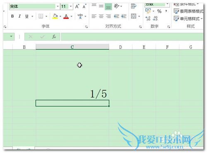207x153 pixels.
Task: Apply the fill color bucket
Action: click(55, 16)
